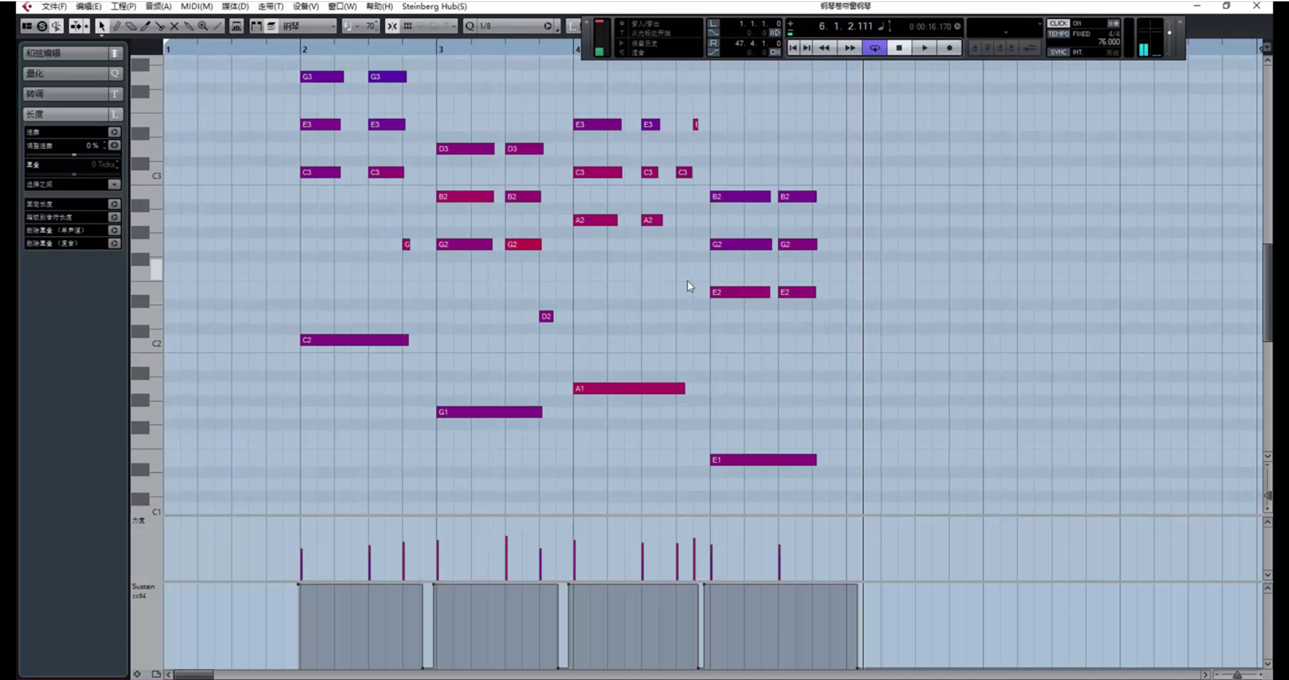Toggle the SYNC button
The width and height of the screenshot is (1289, 680).
pyautogui.click(x=1059, y=52)
